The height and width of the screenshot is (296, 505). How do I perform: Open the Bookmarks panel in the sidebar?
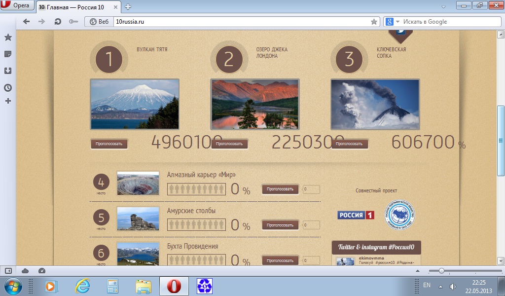click(8, 37)
